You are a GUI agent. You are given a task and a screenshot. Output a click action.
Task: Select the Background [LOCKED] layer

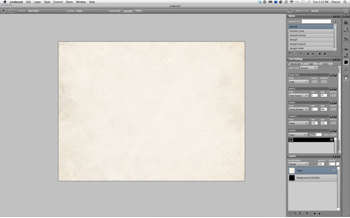click(x=313, y=178)
